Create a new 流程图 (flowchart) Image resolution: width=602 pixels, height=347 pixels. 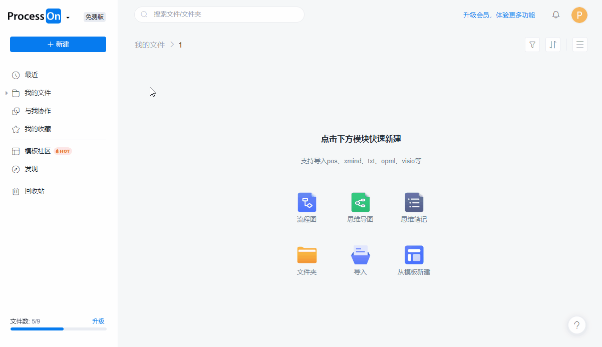coord(307,207)
